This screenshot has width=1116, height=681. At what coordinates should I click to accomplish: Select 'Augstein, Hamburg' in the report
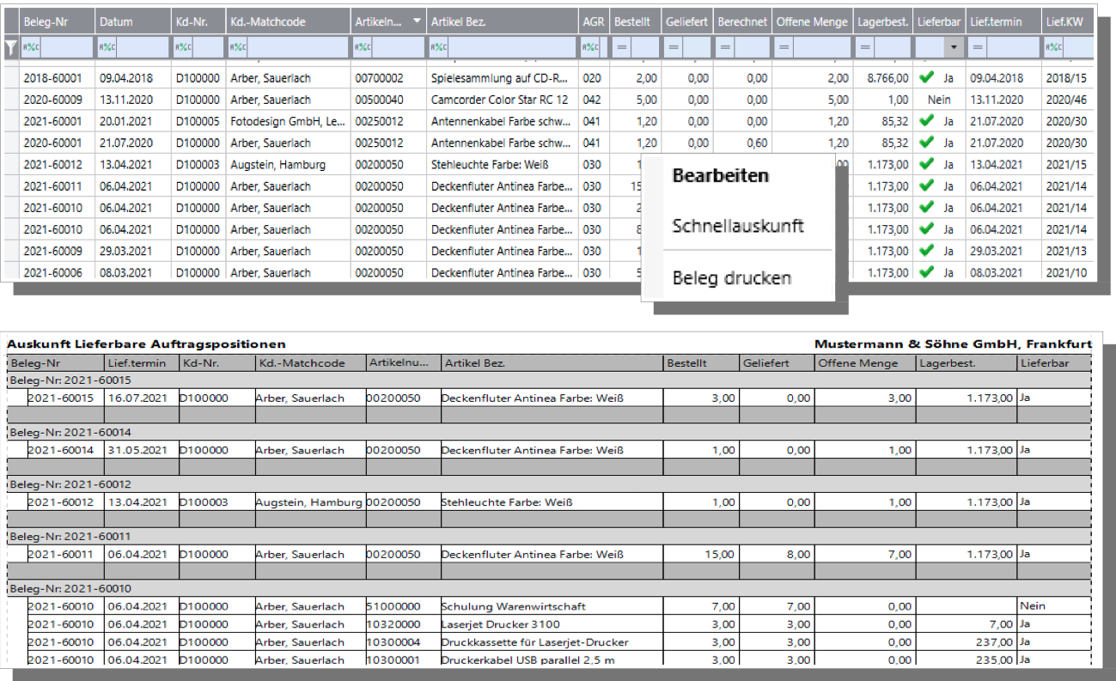(x=308, y=502)
